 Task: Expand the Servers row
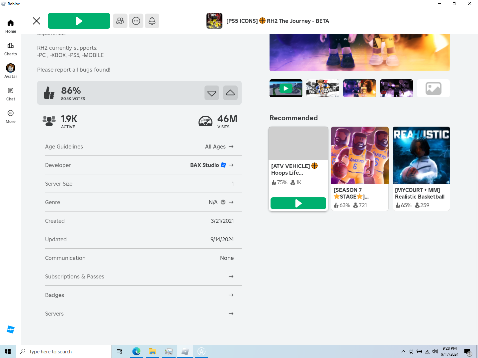click(x=143, y=314)
